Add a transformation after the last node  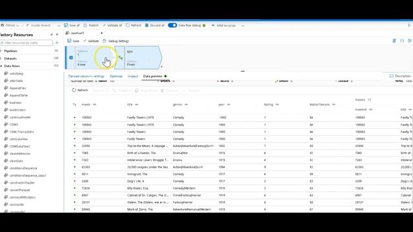[161, 67]
